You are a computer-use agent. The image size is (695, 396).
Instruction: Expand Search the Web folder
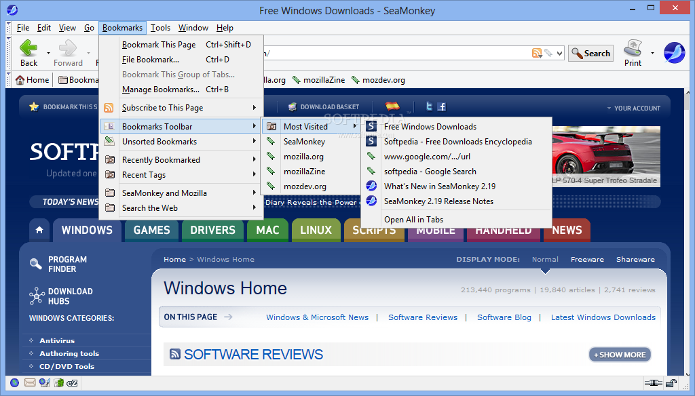(182, 208)
